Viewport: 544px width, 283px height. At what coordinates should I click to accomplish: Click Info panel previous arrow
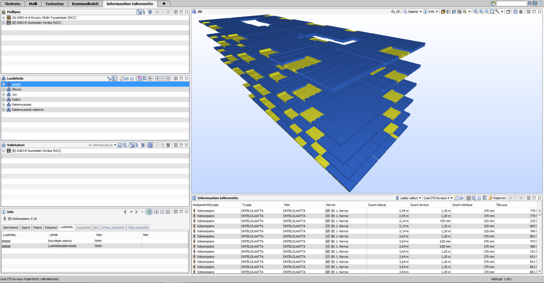click(x=125, y=212)
